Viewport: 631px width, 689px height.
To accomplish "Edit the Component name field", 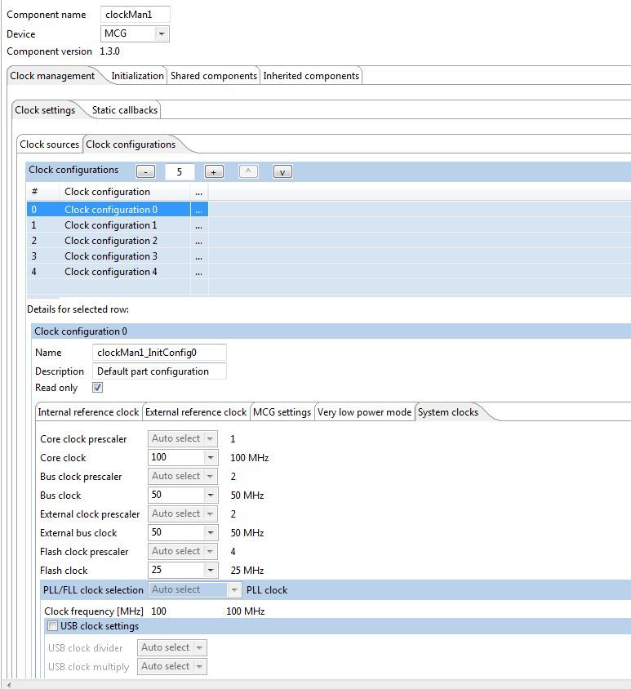I will tap(135, 15).
